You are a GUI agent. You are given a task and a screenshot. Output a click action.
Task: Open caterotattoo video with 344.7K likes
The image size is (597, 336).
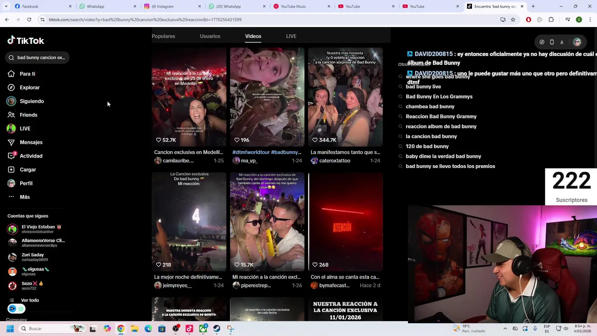point(345,97)
